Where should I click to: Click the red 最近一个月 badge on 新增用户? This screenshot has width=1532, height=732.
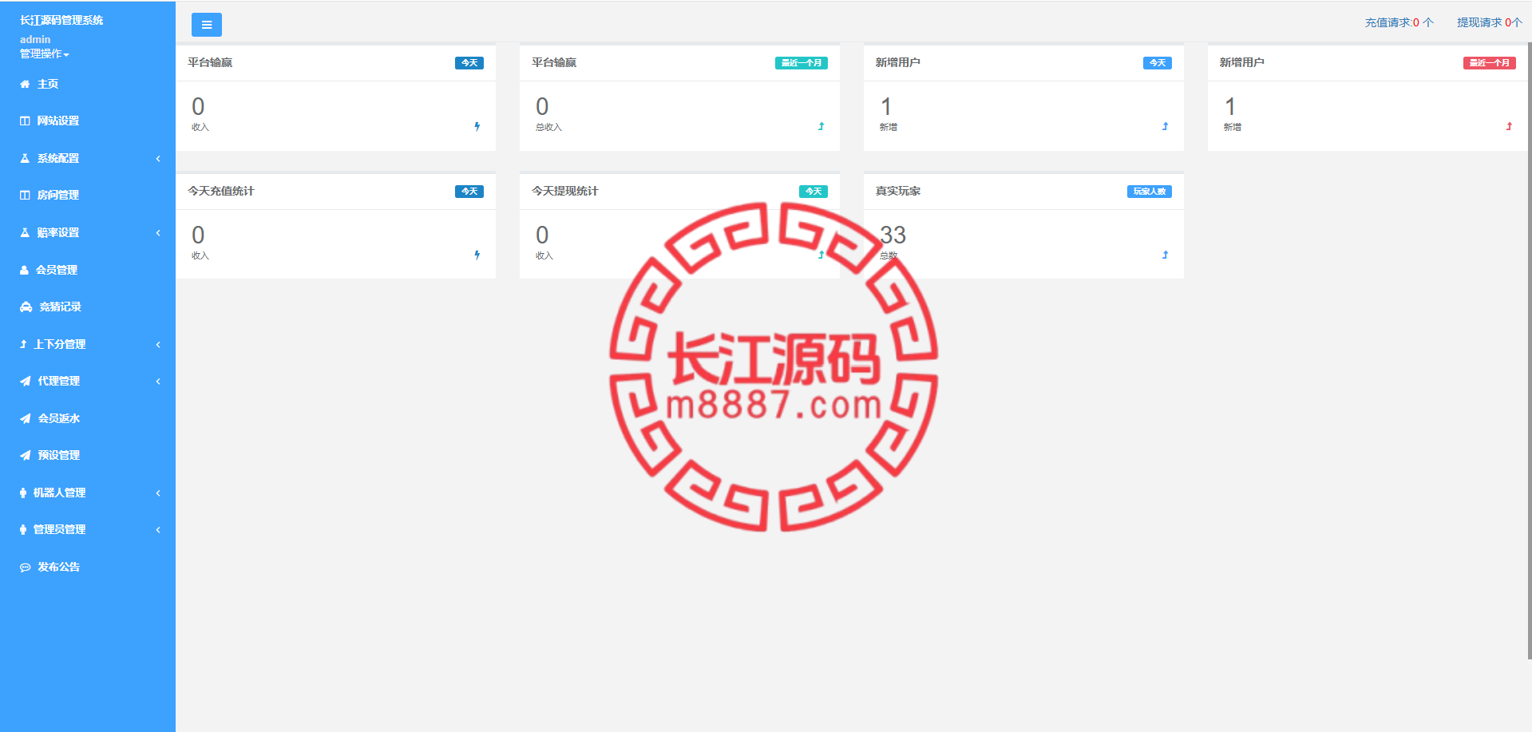coord(1490,62)
